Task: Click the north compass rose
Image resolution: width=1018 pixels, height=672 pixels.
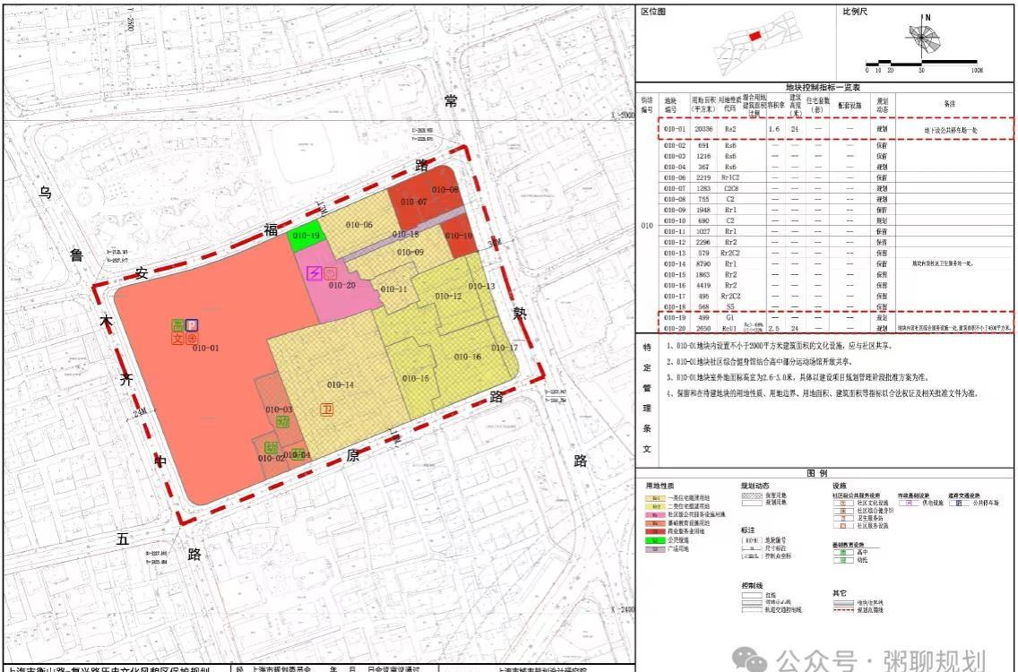Action: point(923,38)
